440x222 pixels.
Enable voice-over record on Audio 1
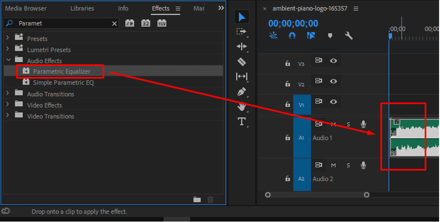(x=363, y=124)
